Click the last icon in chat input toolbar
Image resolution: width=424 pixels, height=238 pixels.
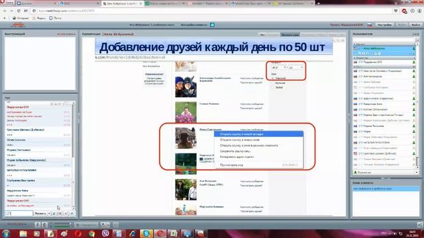[72, 214]
